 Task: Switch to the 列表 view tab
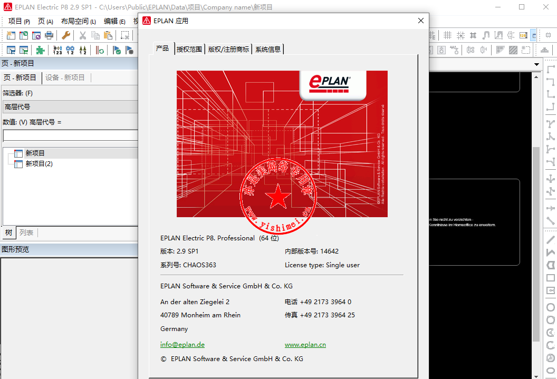26,232
